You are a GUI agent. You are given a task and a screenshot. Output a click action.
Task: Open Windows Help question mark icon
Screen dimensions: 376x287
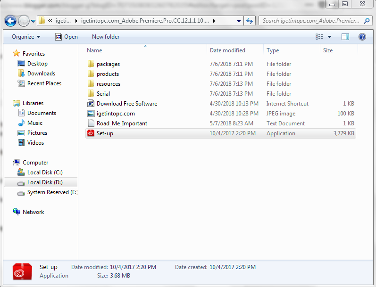coord(362,37)
